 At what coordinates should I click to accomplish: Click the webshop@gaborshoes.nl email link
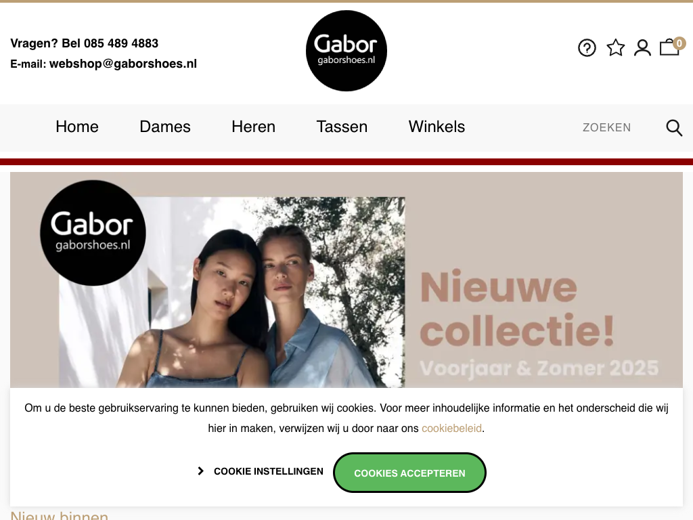[x=123, y=64]
